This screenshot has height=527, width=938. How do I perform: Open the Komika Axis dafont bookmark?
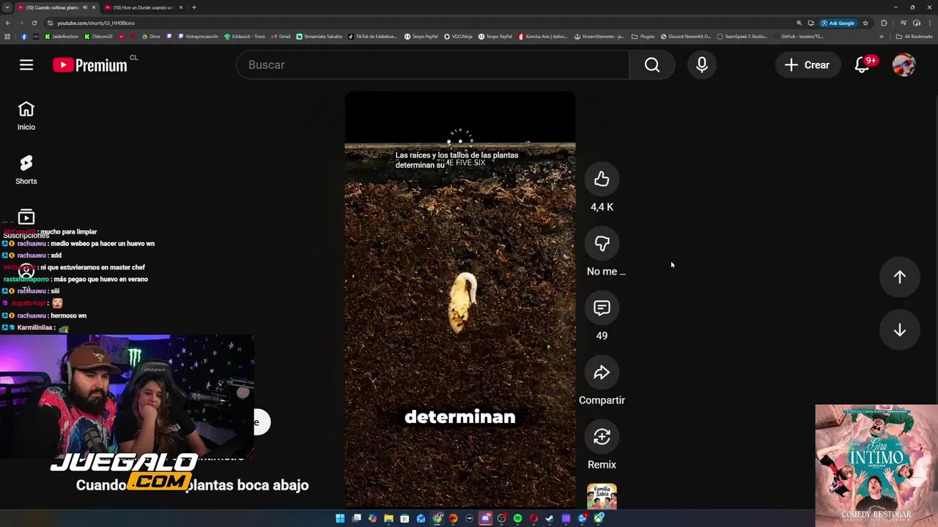coord(544,37)
